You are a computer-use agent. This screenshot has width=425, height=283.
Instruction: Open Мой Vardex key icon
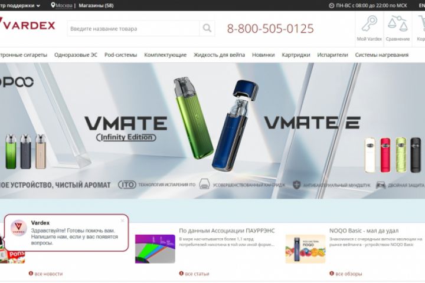369,24
